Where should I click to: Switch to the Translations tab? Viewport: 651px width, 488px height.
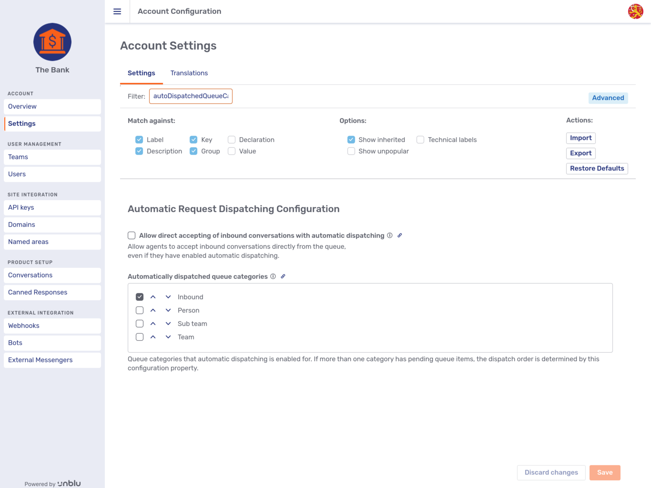tap(189, 73)
